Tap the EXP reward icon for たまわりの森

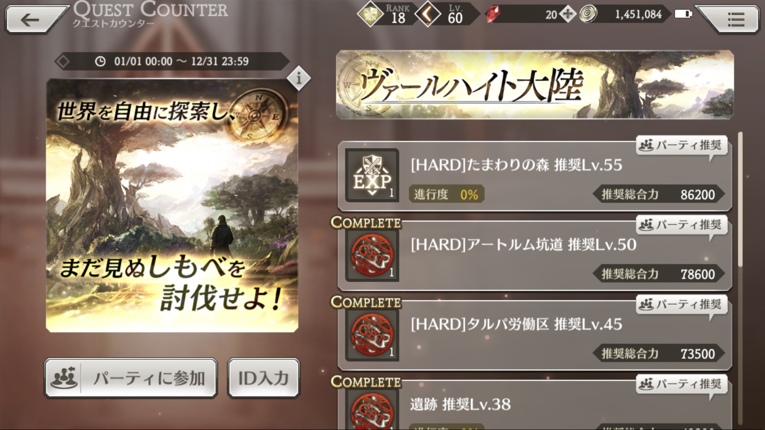[372, 176]
